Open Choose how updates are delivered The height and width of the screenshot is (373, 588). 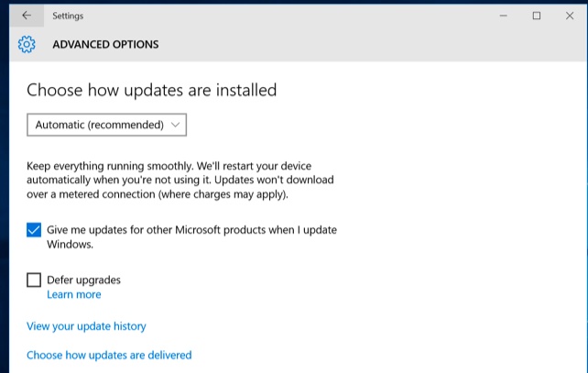pos(109,355)
